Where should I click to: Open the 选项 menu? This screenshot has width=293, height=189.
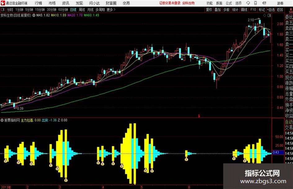238,3
